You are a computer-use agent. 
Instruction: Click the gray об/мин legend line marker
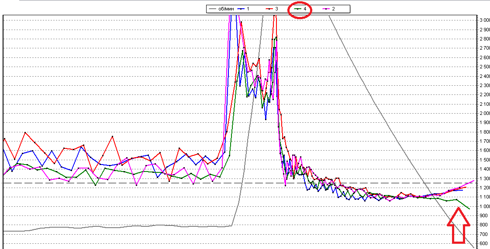211,9
